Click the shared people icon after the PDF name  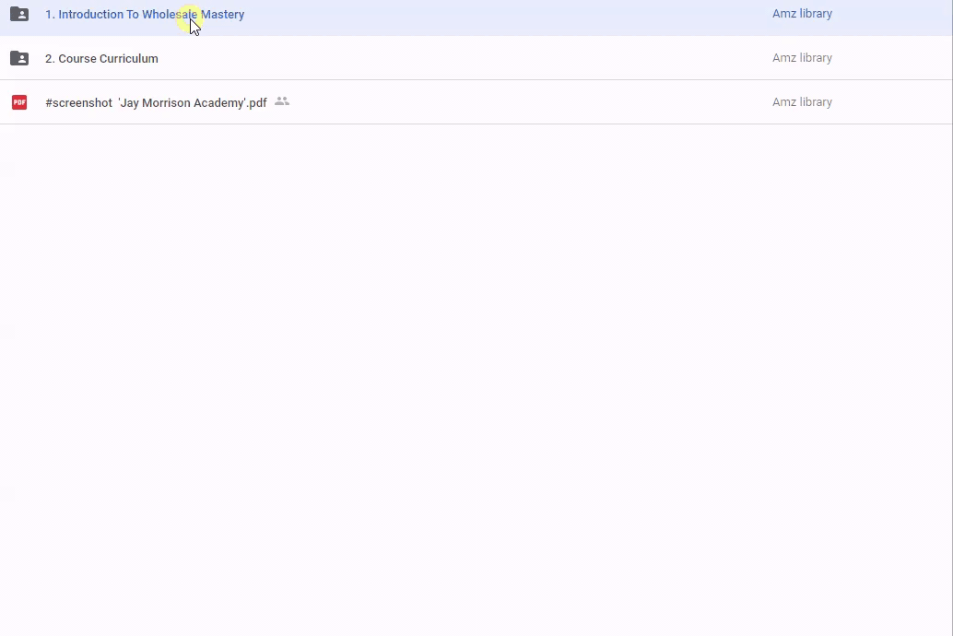tap(282, 101)
